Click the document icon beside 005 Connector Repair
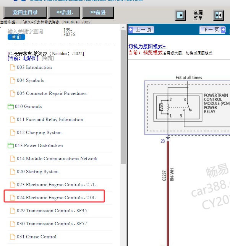Viewport: 230px width, 246px height. [13, 93]
